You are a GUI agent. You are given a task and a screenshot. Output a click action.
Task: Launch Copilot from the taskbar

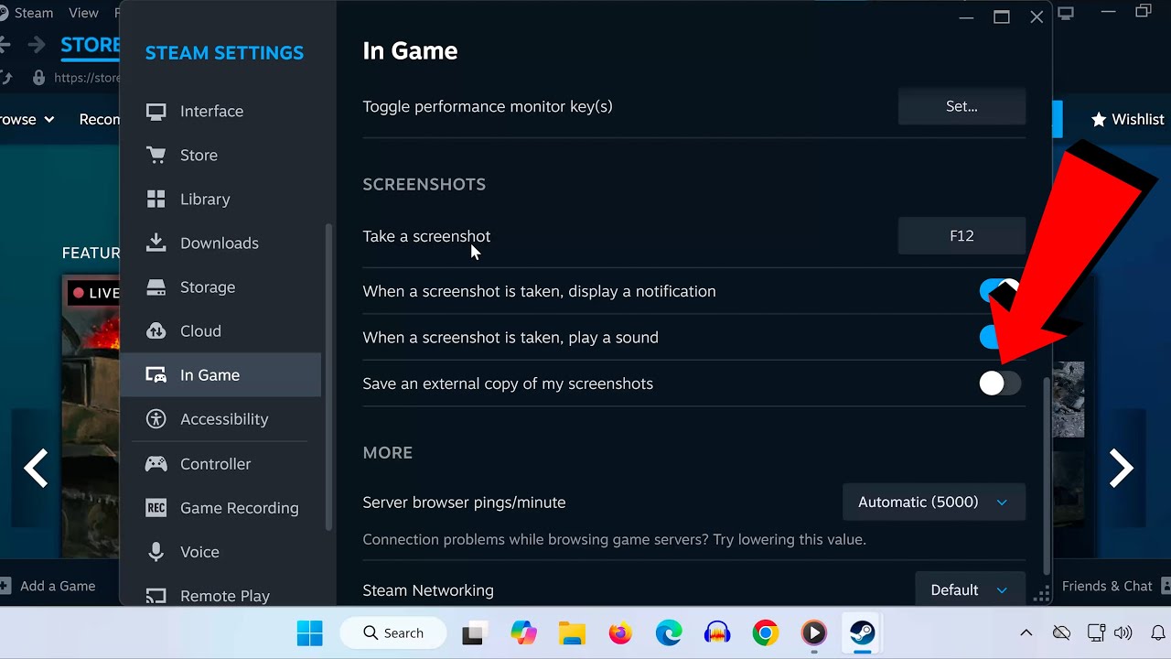[523, 632]
